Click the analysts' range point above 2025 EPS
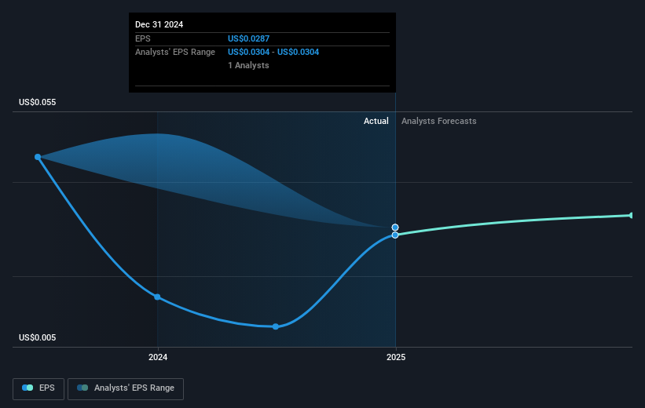Screen dimensions: 645x408 (395, 228)
